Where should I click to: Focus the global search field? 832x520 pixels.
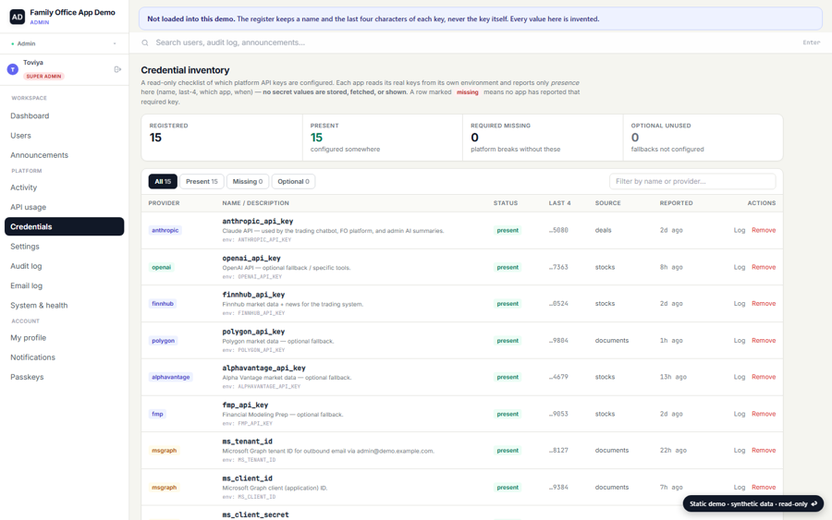[475, 42]
